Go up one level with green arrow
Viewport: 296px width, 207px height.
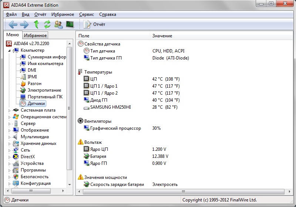coord(36,24)
